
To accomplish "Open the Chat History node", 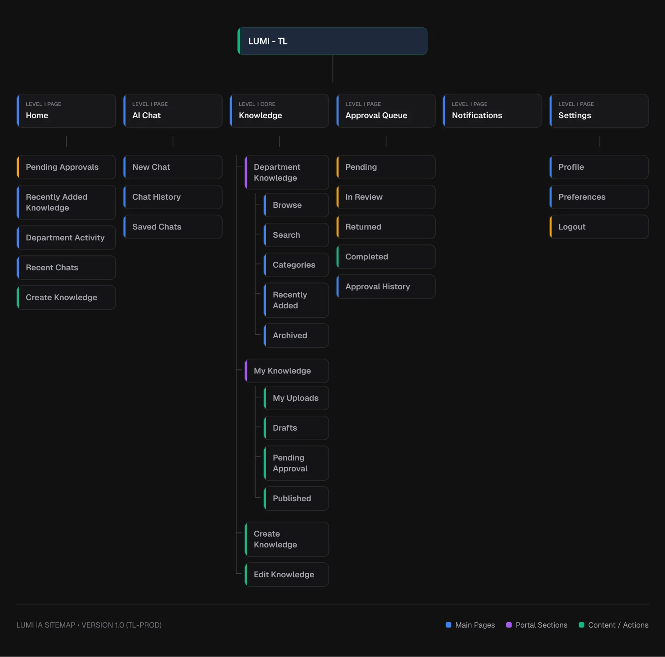I will pos(173,197).
